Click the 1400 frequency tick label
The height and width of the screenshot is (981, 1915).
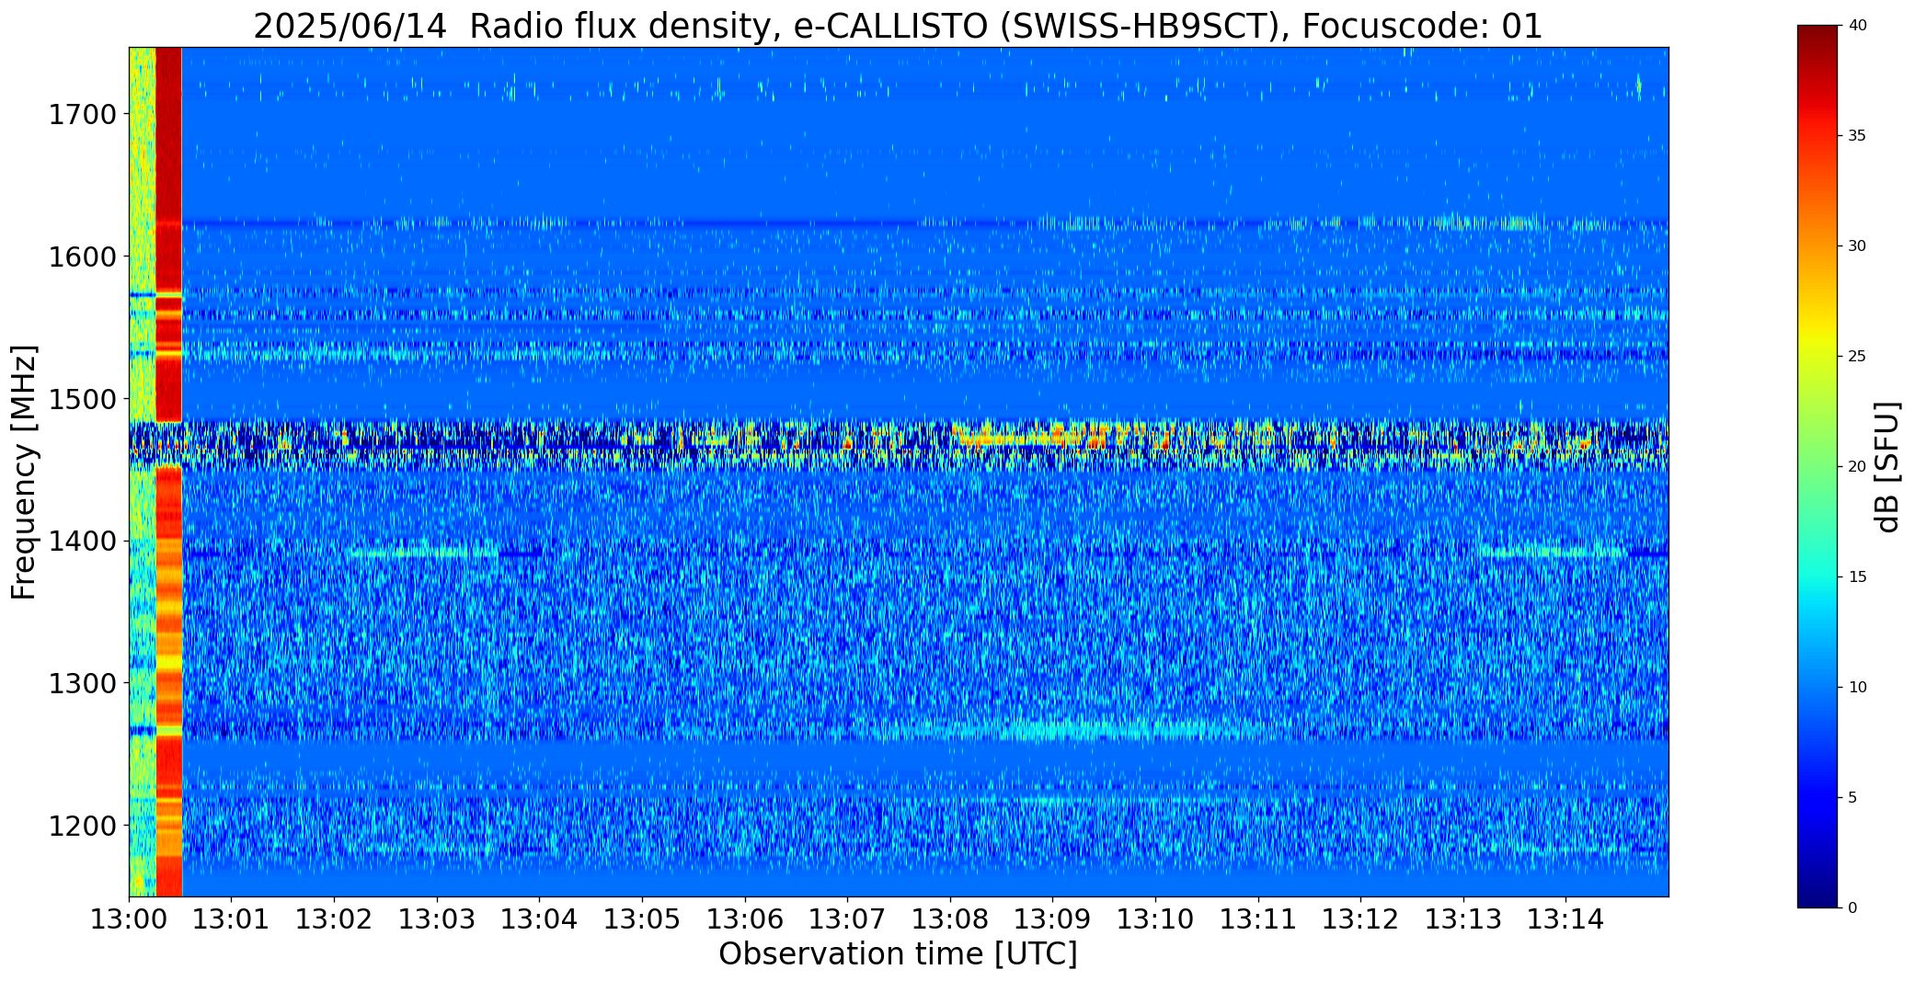[83, 542]
